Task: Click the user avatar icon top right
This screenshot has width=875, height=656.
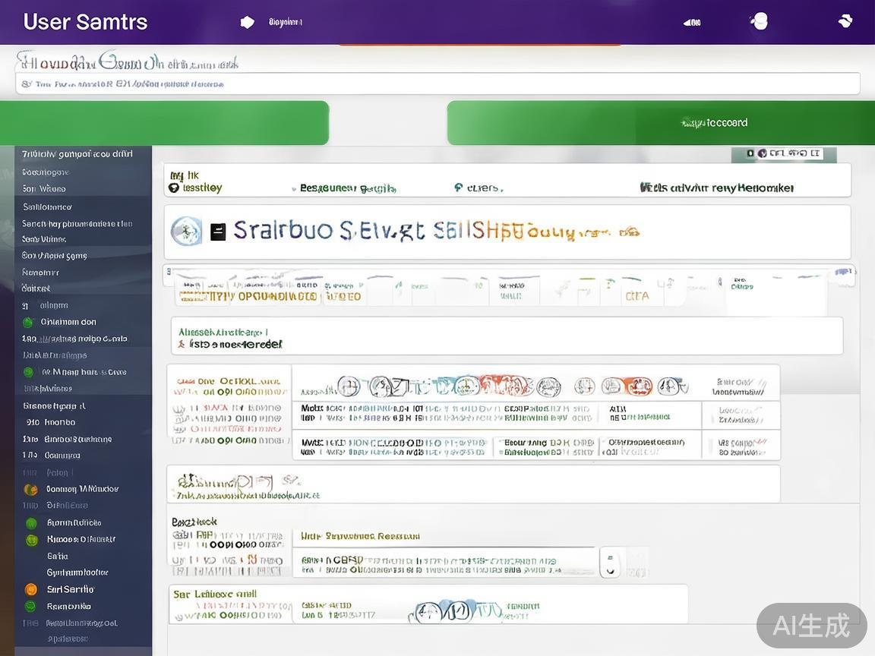Action: [758, 20]
